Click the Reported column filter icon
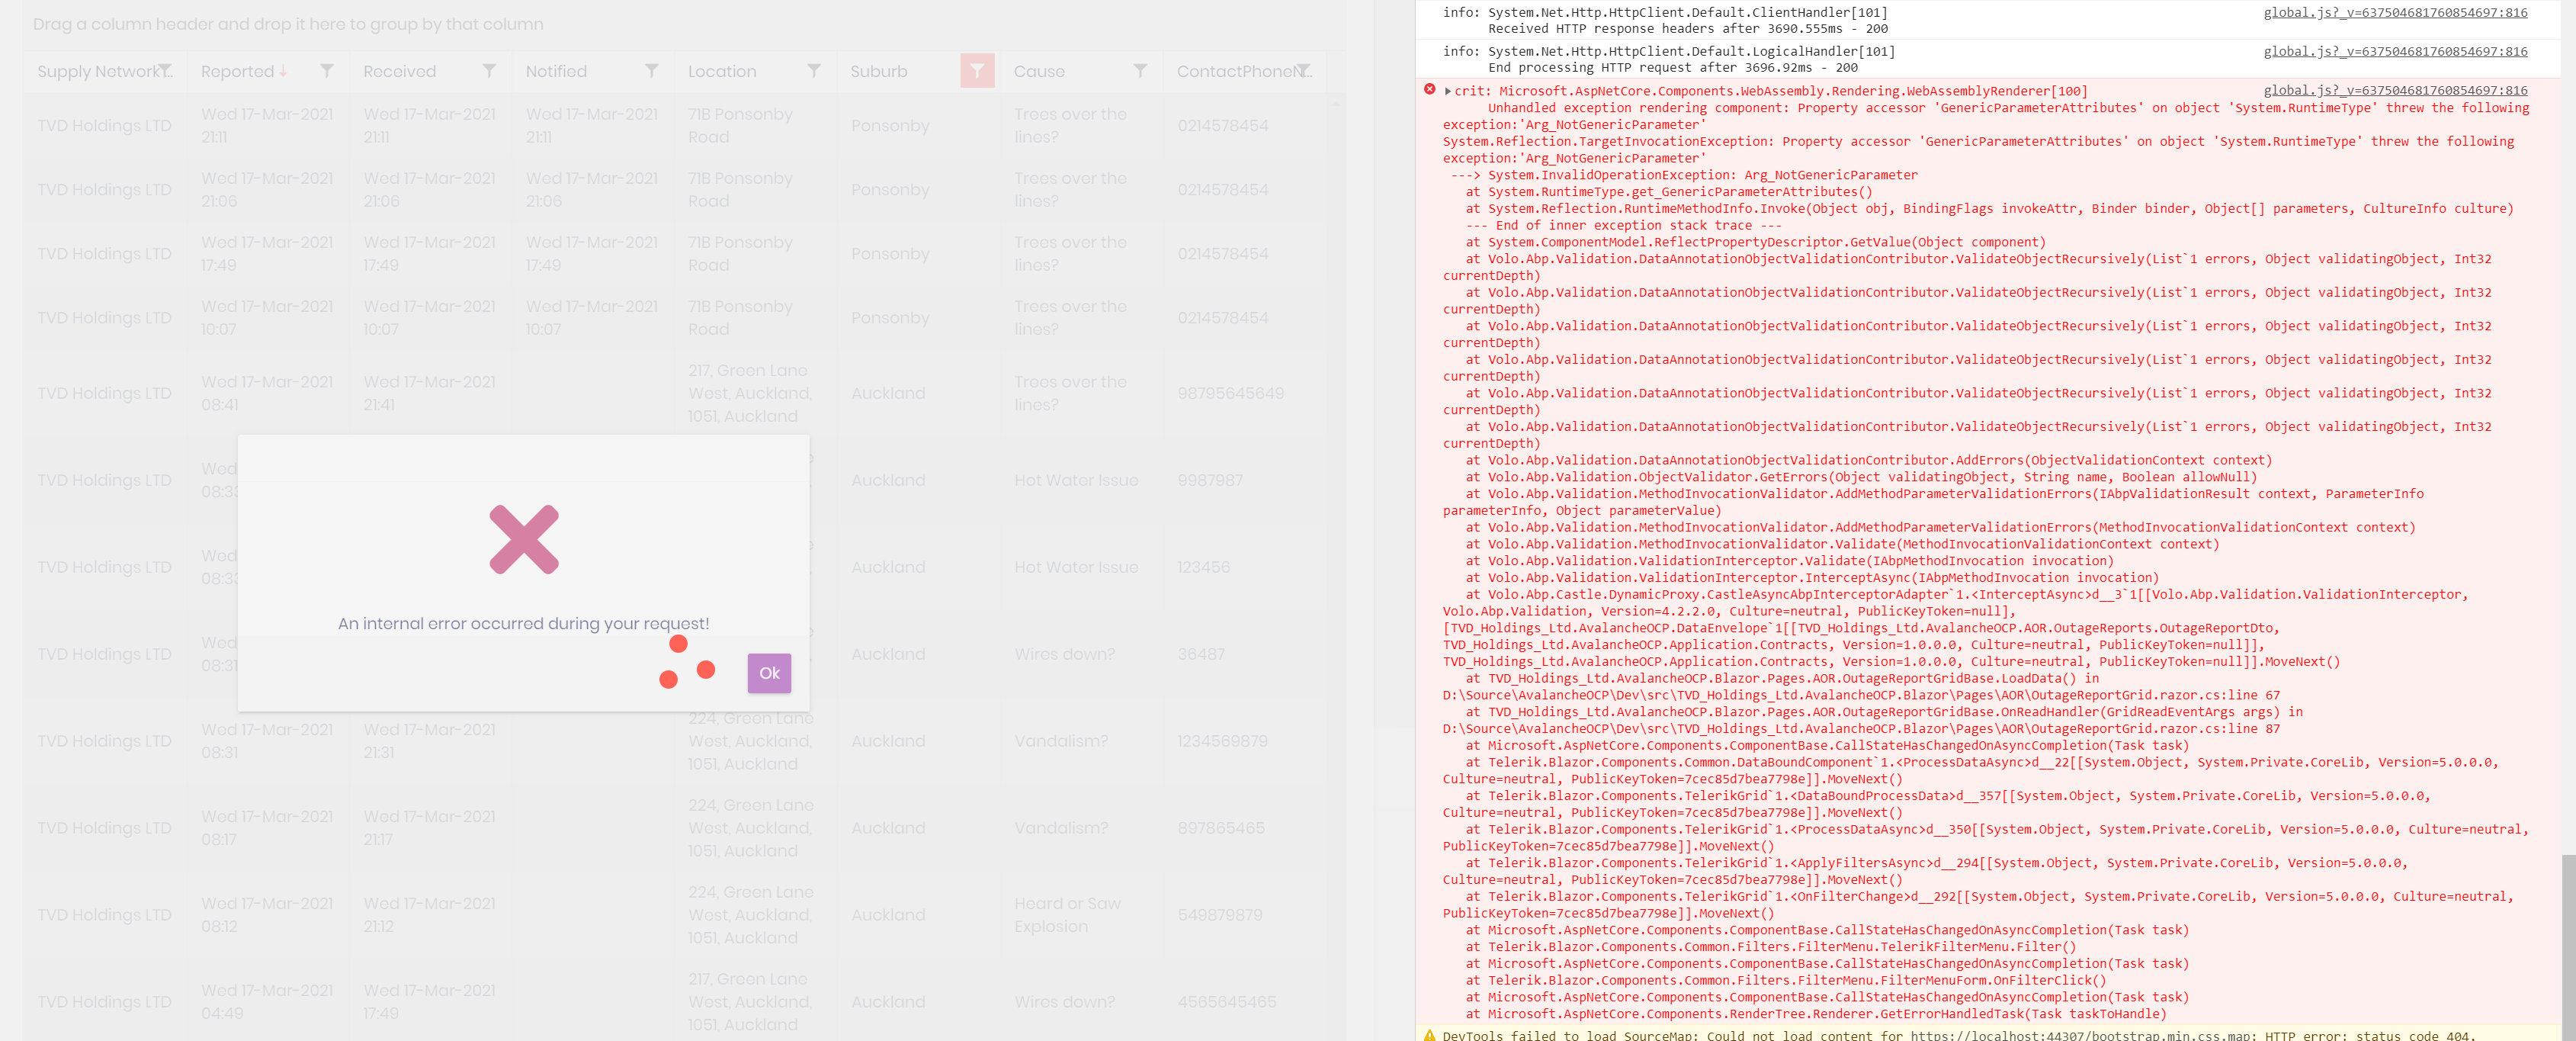Screen dimensions: 2576x1041 pyautogui.click(x=326, y=71)
